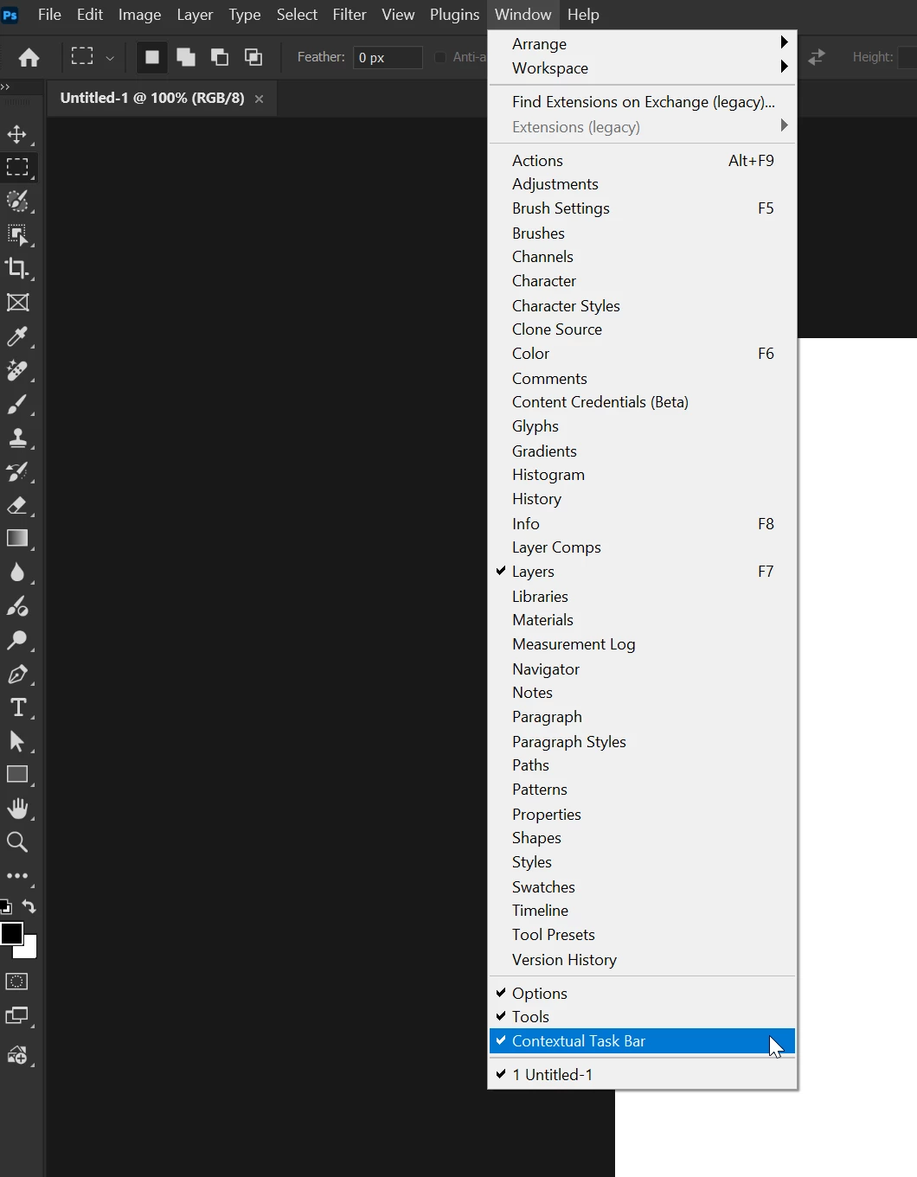
Task: Select the Blur tool
Action: [x=17, y=573]
